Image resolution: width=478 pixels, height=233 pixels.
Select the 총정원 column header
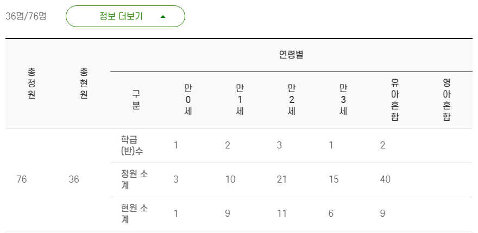32,83
